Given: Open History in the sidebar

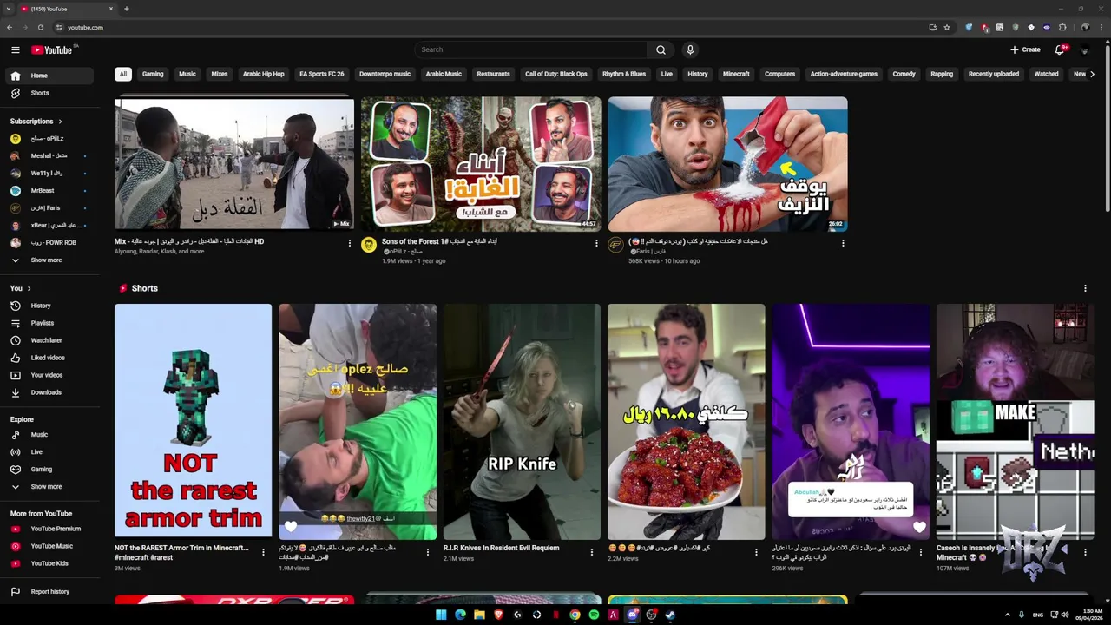Looking at the screenshot, I should [49, 306].
